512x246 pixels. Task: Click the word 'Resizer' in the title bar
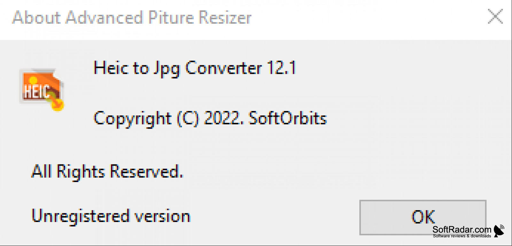[x=225, y=17]
